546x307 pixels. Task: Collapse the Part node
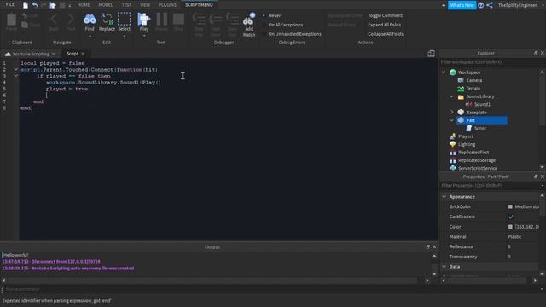451,120
